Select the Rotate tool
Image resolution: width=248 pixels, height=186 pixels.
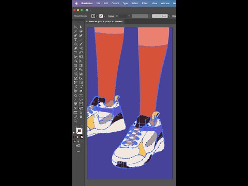click(75, 53)
